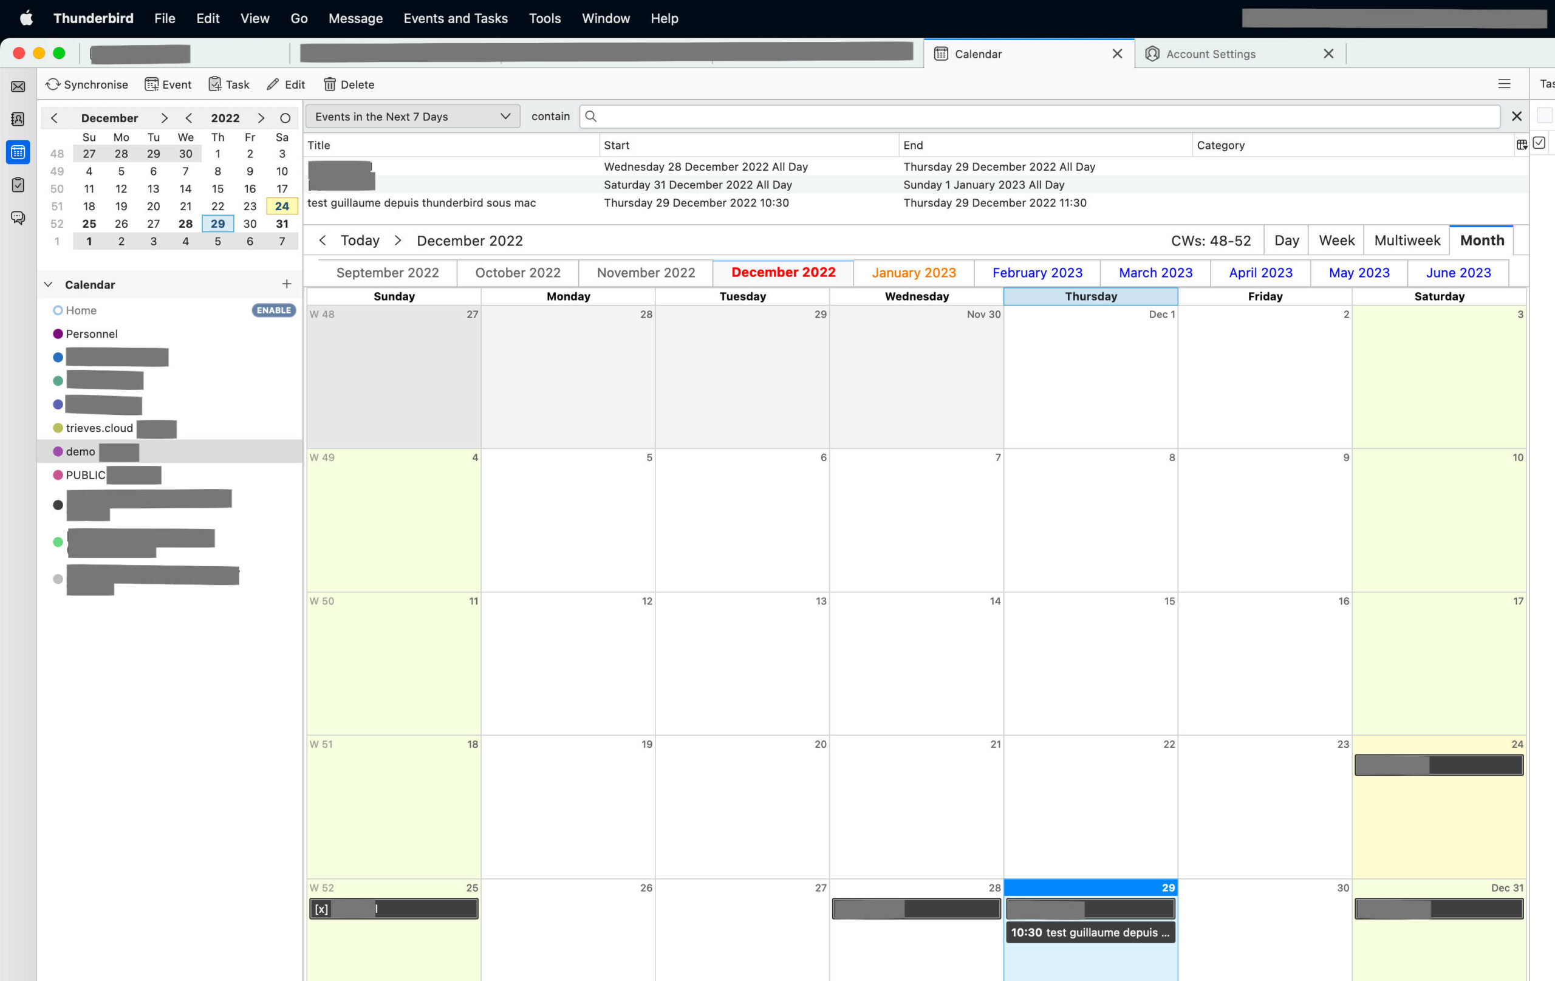Toggle the trieves.cloud calendar visibility
This screenshot has height=981, width=1555.
coord(58,428)
